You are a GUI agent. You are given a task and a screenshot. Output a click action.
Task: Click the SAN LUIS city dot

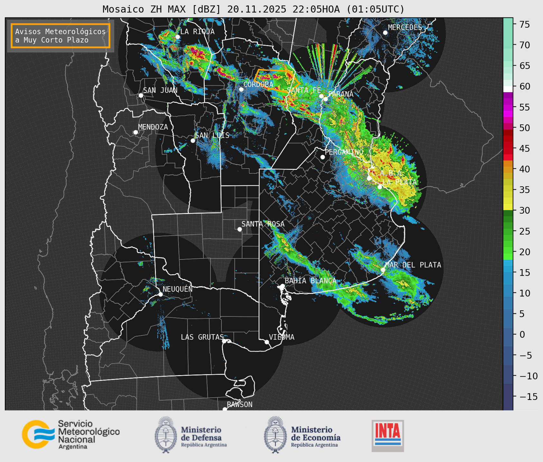click(193, 141)
